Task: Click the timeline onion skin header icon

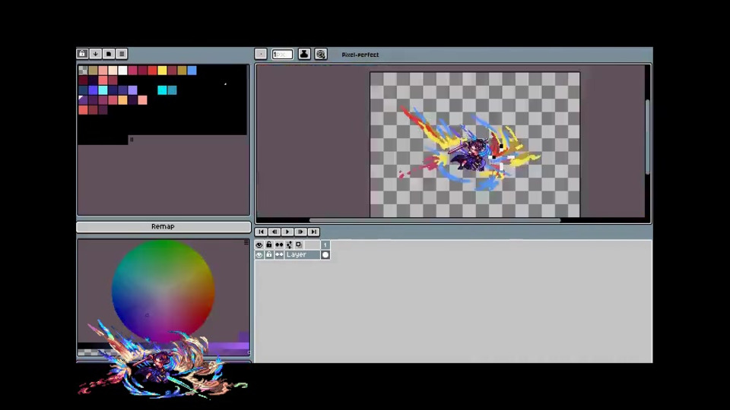Action: (x=289, y=244)
